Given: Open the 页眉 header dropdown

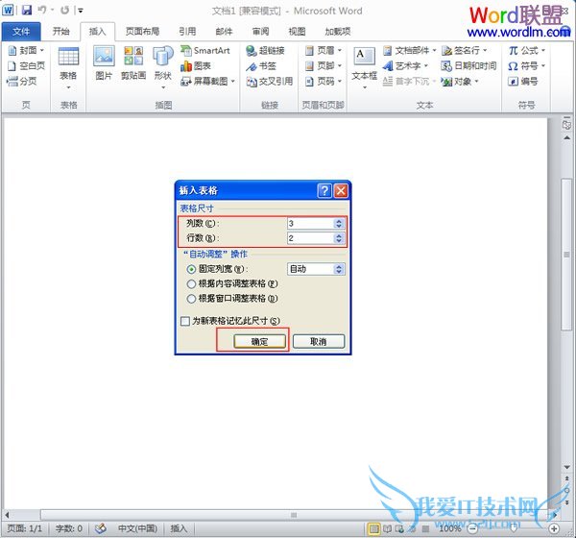Looking at the screenshot, I should [324, 50].
